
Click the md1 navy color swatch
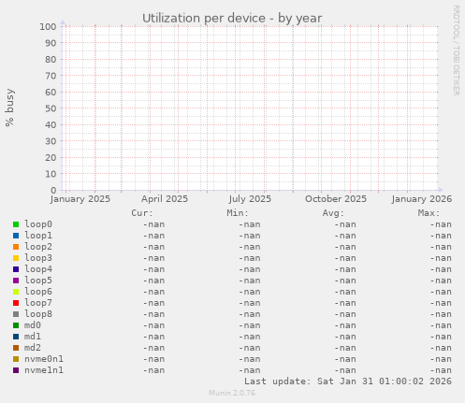pyautogui.click(x=16, y=337)
